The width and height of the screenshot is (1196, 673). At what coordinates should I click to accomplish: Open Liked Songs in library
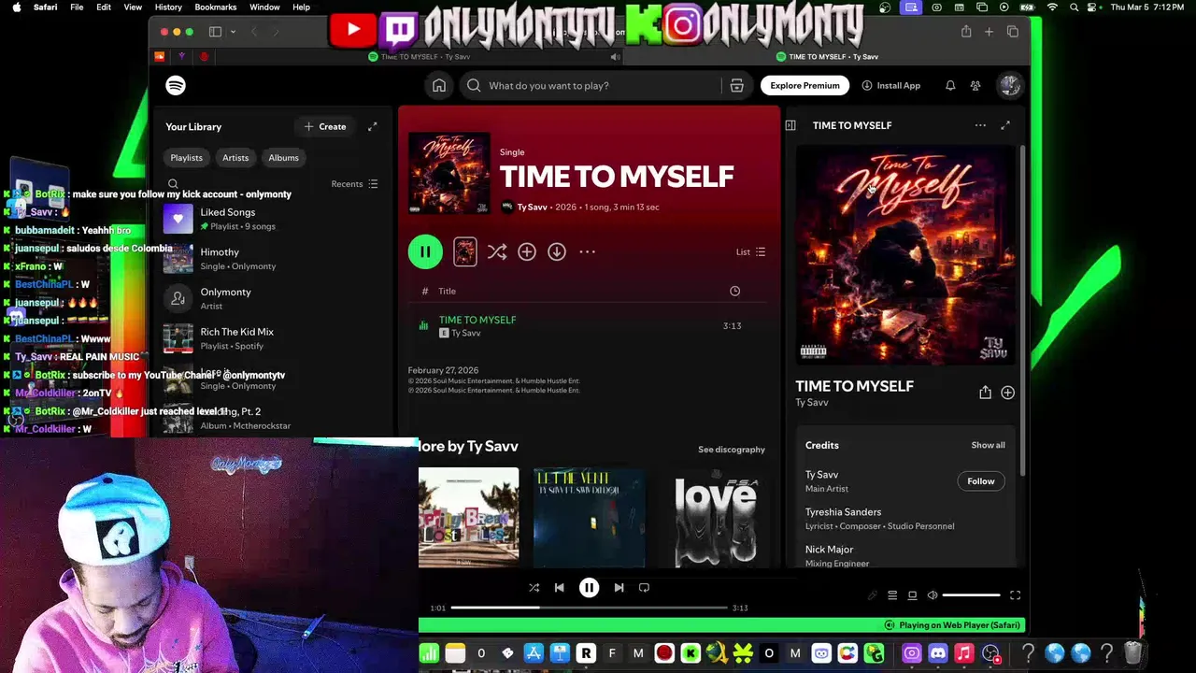pos(271,219)
